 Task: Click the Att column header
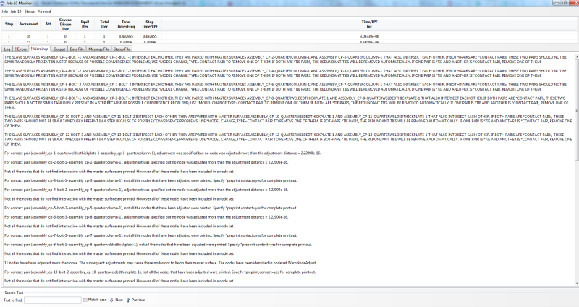(x=48, y=24)
